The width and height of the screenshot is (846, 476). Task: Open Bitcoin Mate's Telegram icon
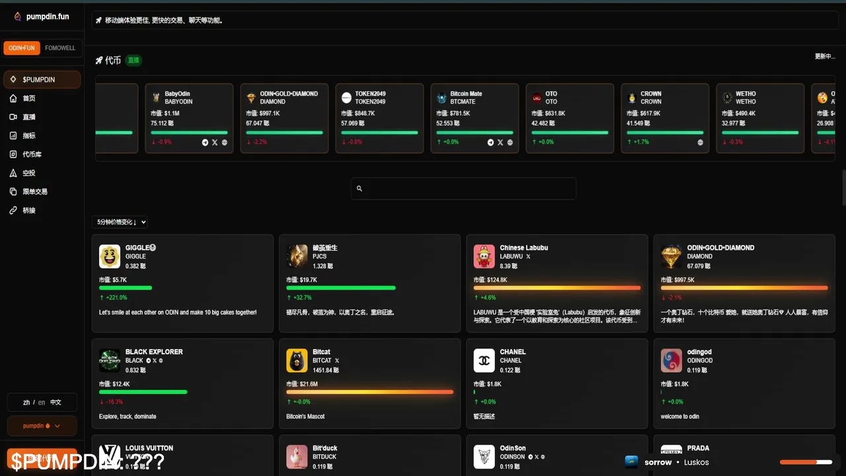(490, 142)
